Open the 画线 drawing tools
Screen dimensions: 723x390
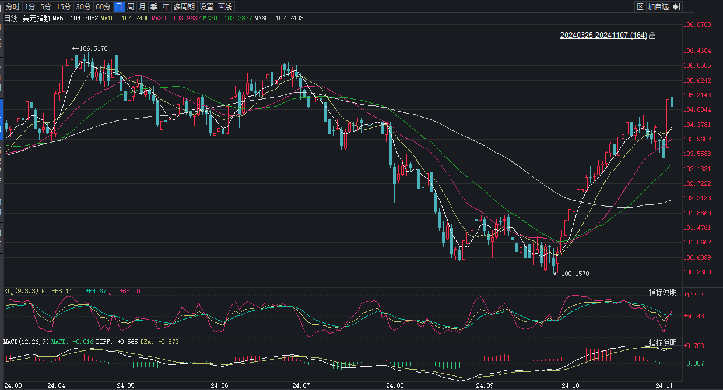(x=225, y=7)
